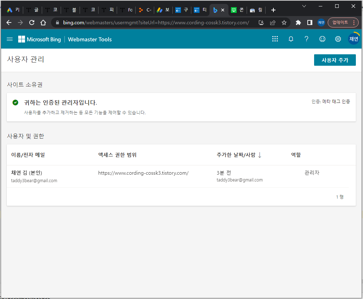Image resolution: width=363 pixels, height=299 pixels.
Task: Click the 사용자 추가 button
Action: (335, 60)
